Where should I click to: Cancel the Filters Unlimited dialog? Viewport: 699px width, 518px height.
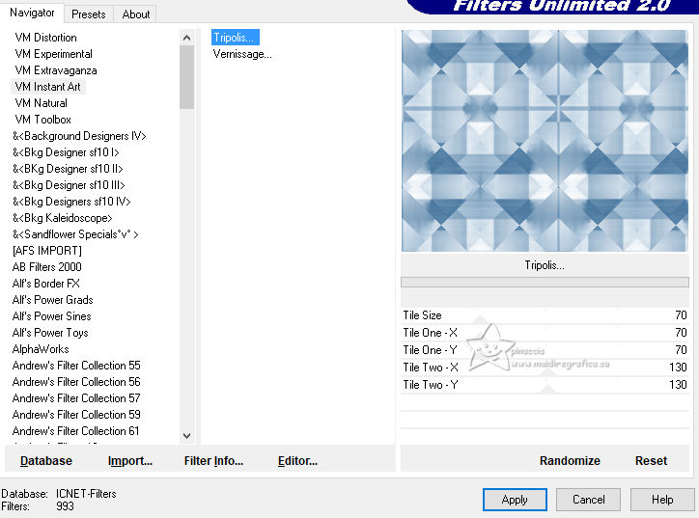click(x=588, y=500)
